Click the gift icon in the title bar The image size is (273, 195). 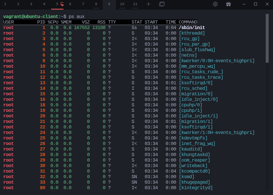228,4
